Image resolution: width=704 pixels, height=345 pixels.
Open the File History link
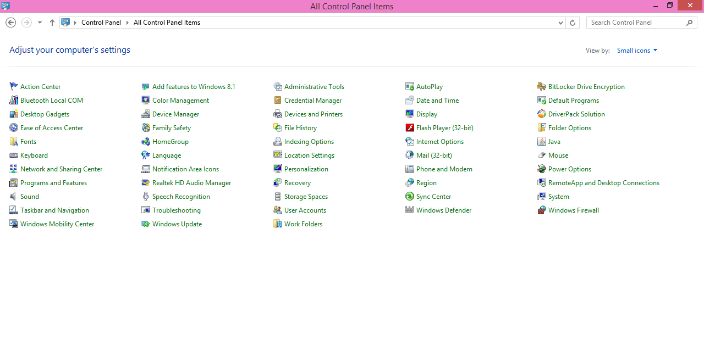(x=300, y=128)
